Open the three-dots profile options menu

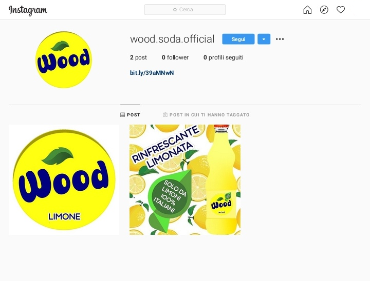[x=280, y=39]
